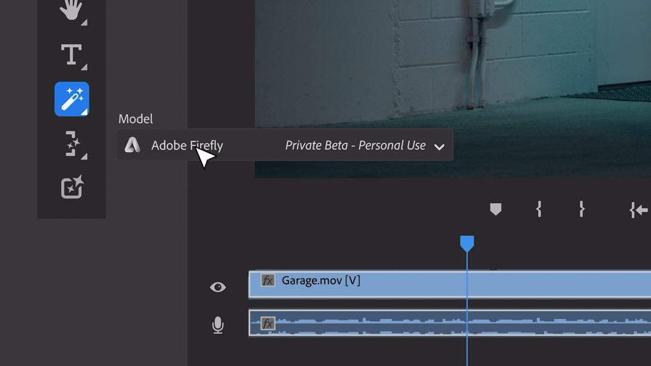Click the fx badge on the audio clip

click(268, 323)
